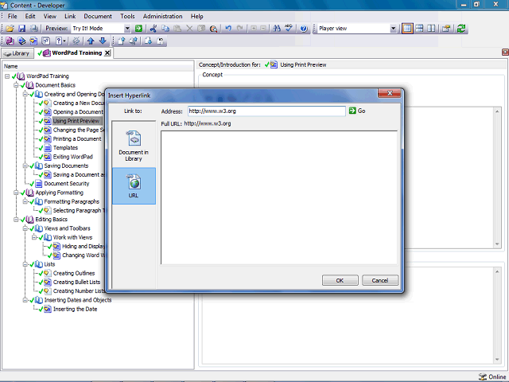Click the Concept pane scrollbar up arrow
509x382 pixels.
pyautogui.click(x=497, y=111)
